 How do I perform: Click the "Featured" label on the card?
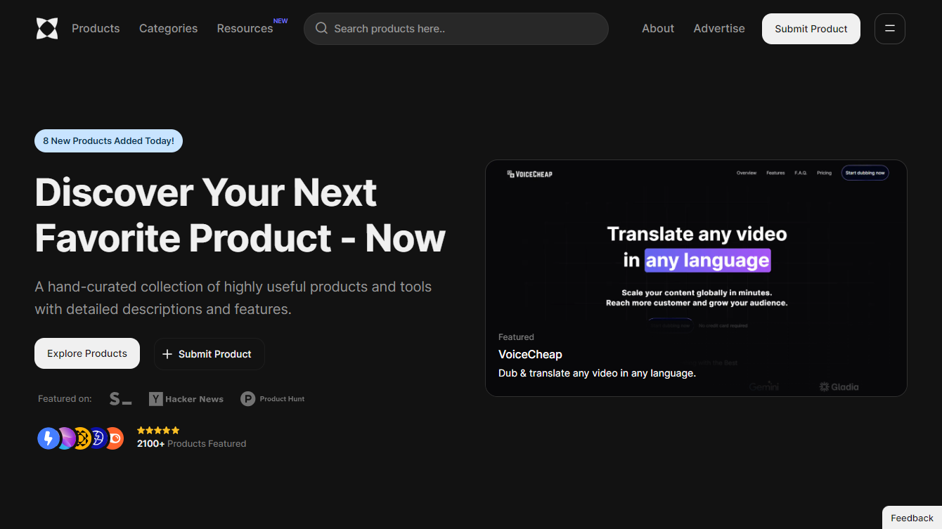point(516,337)
